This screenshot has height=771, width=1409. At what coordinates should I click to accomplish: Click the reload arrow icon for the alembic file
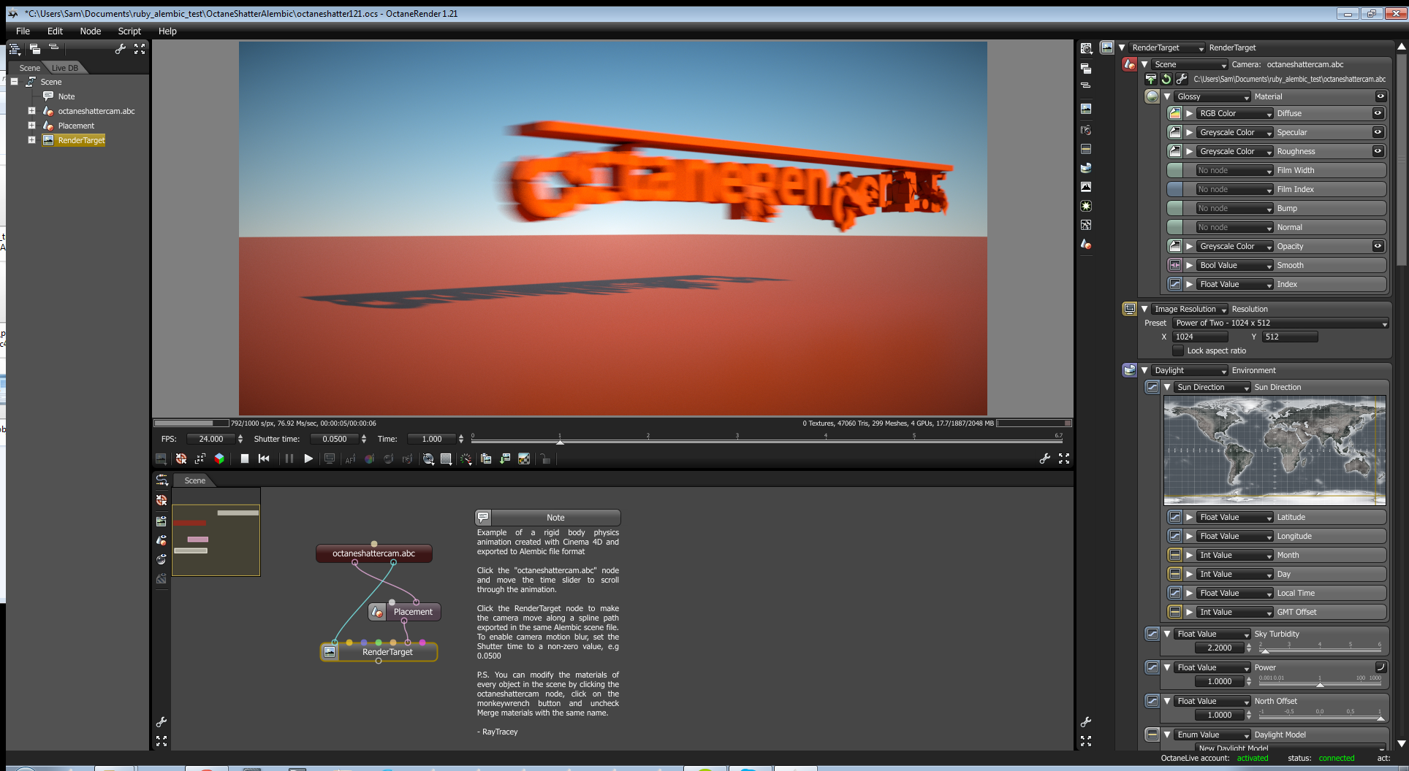tap(1166, 79)
